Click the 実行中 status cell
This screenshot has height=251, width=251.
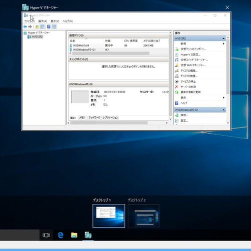[109, 46]
